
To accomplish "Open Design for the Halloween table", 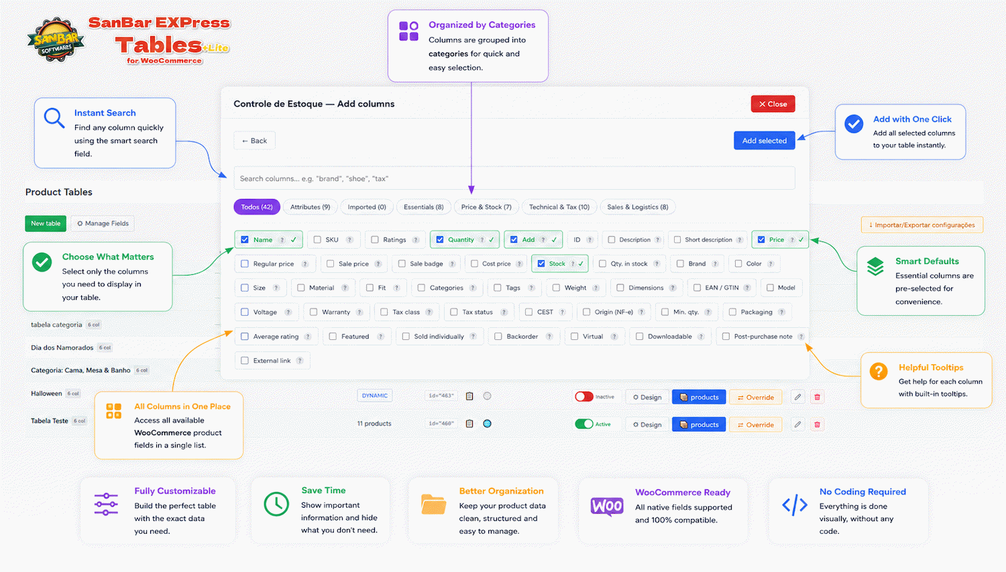I will (648, 397).
